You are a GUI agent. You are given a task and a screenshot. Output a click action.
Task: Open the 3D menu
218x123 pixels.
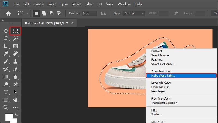pos(99,4)
